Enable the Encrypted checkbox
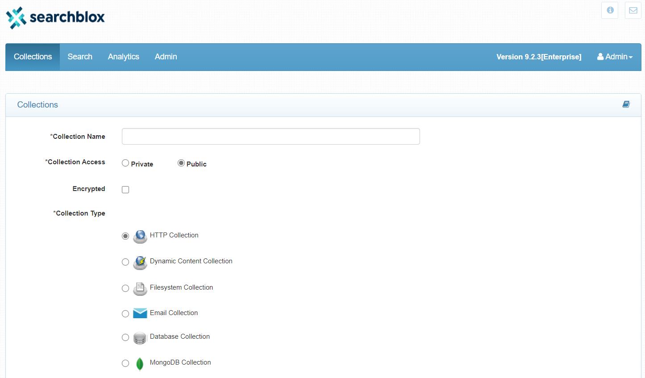The image size is (645, 378). [x=125, y=190]
